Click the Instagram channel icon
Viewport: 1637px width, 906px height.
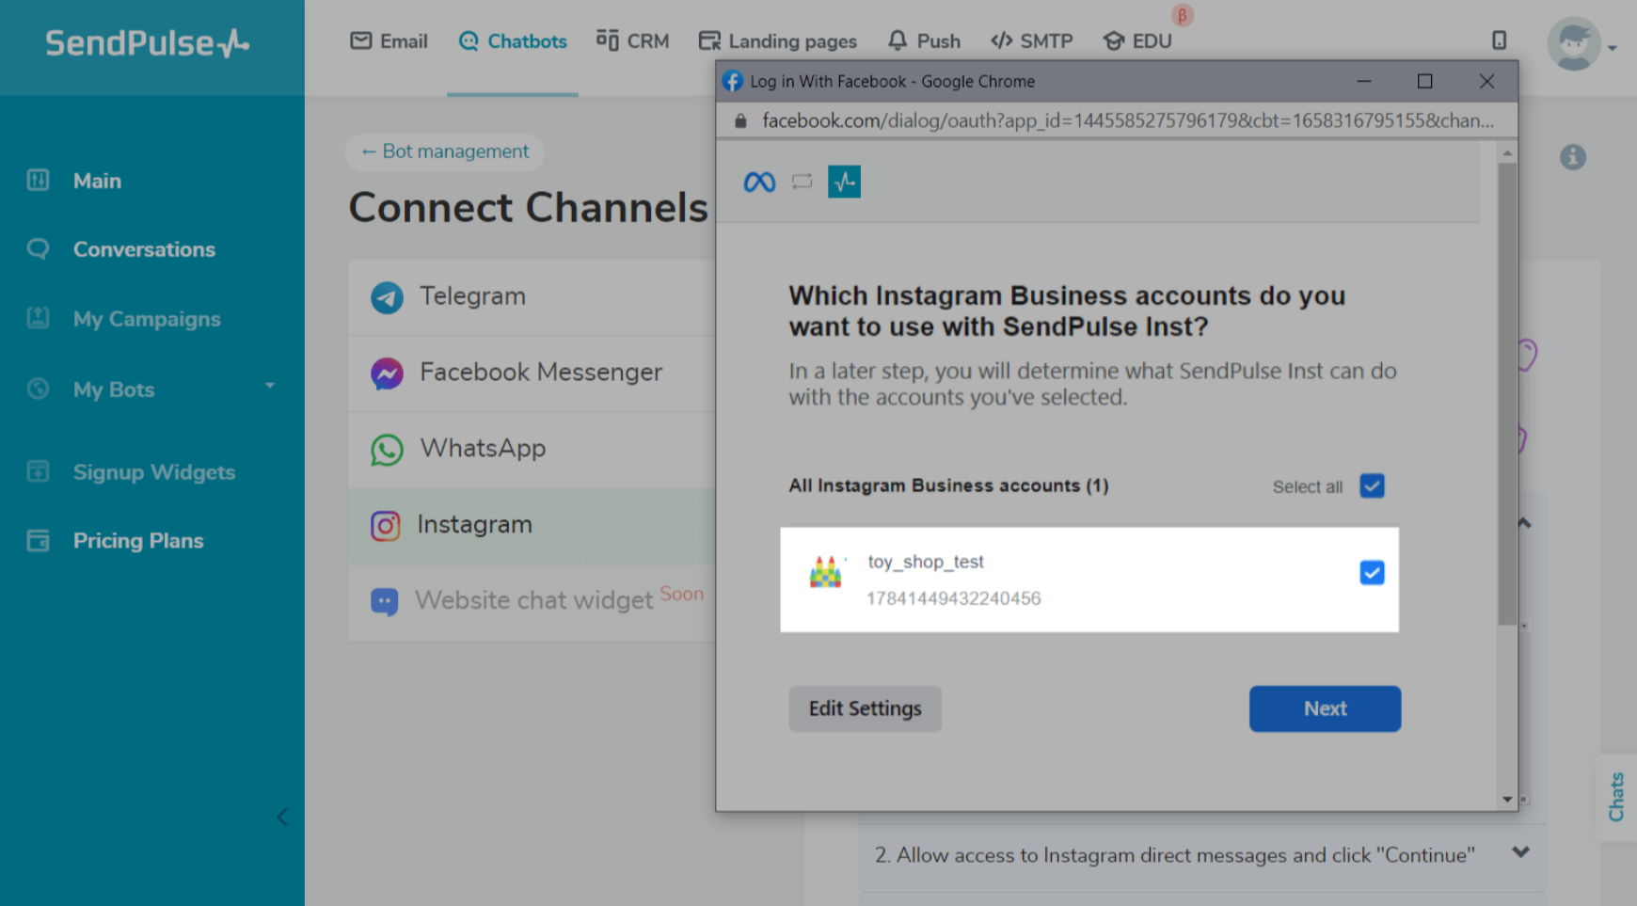[x=385, y=525]
